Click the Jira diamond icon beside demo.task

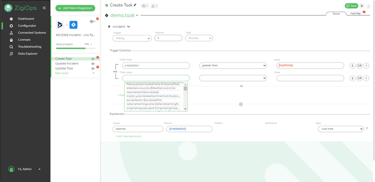[107, 16]
